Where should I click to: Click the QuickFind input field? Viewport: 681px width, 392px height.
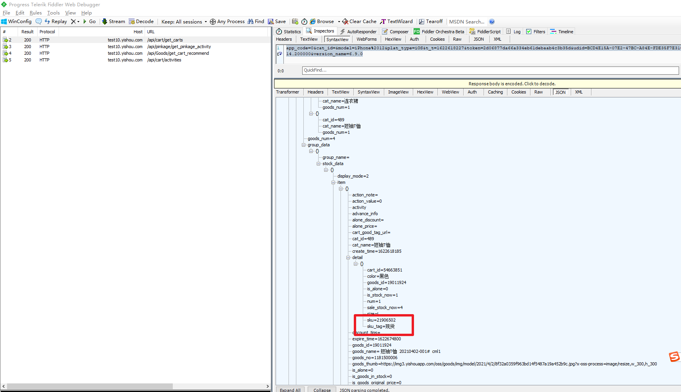pos(490,70)
